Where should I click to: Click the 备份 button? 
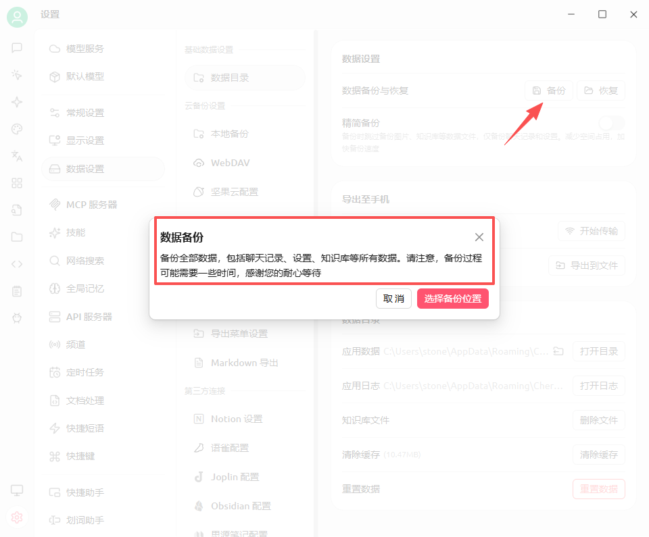(549, 91)
